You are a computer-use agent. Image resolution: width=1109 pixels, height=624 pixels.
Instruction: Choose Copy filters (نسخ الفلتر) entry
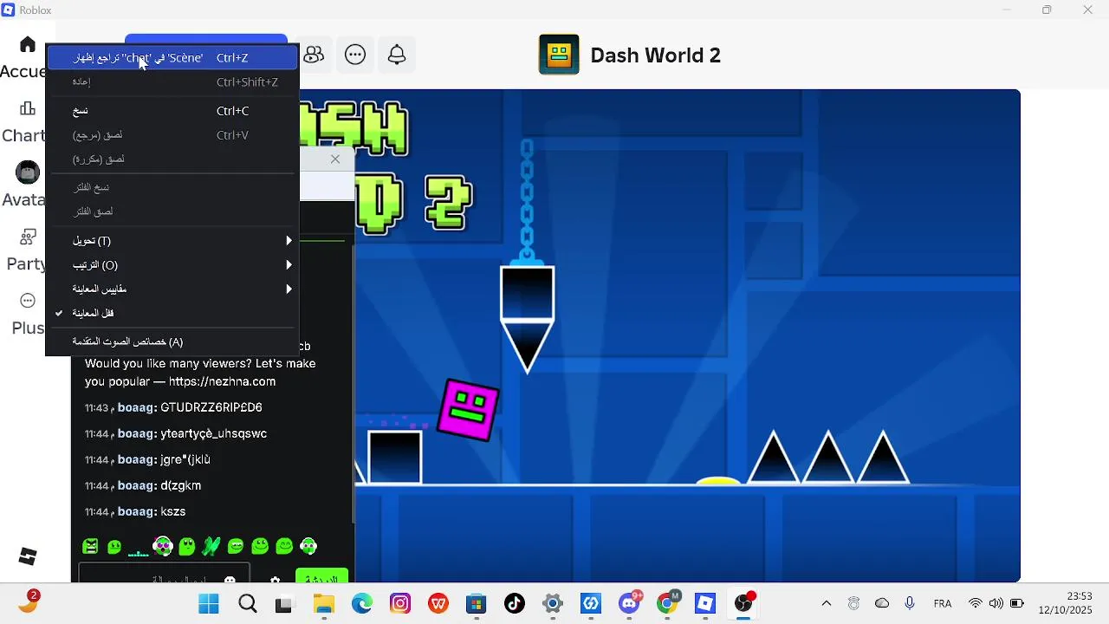[x=172, y=188]
